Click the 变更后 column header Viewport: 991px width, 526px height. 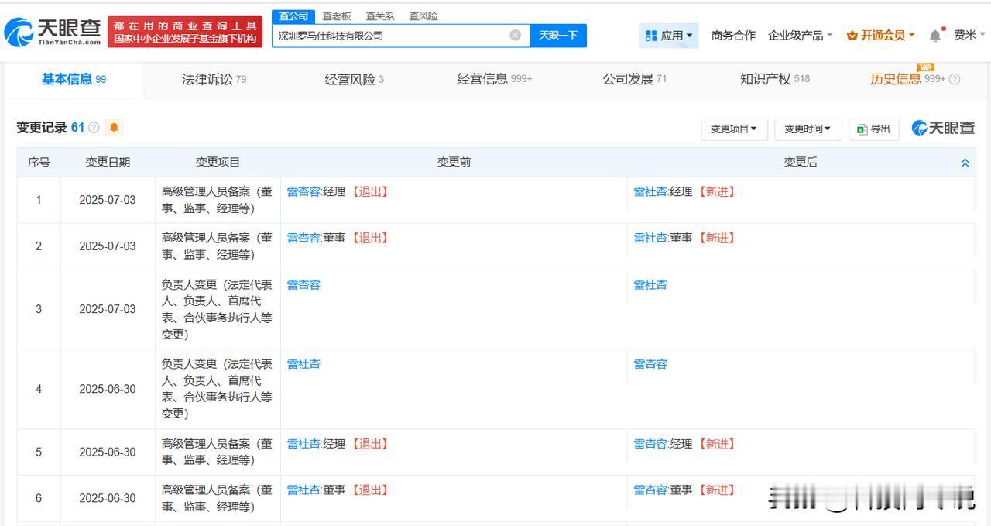coord(801,162)
